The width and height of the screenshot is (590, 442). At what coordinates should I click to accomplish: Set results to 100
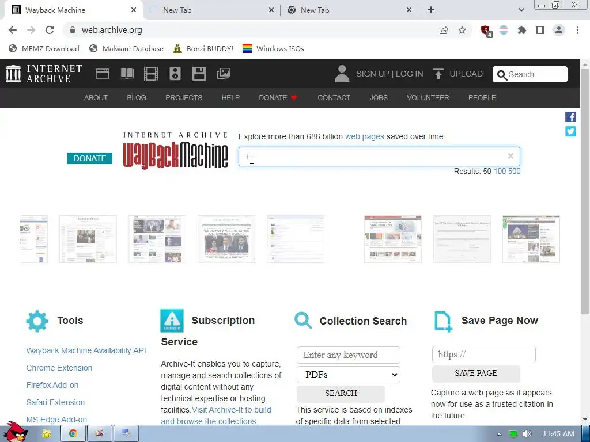point(500,172)
